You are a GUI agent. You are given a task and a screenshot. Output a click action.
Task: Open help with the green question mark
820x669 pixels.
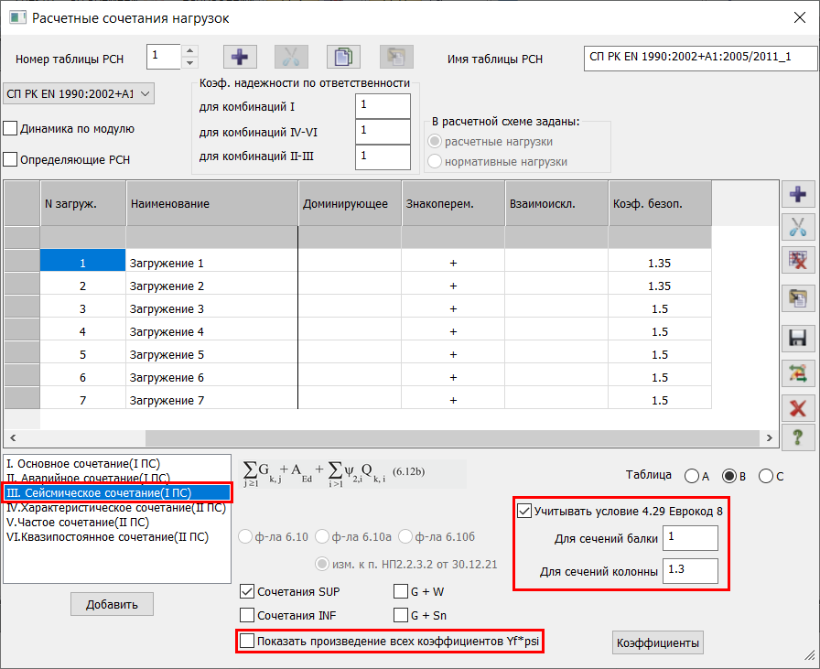(796, 437)
